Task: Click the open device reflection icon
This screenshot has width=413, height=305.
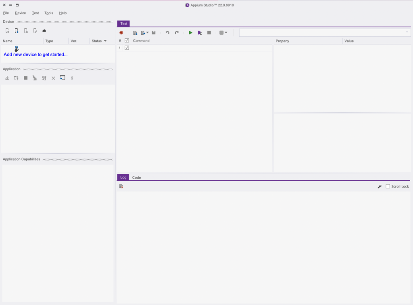Action: coord(7,31)
